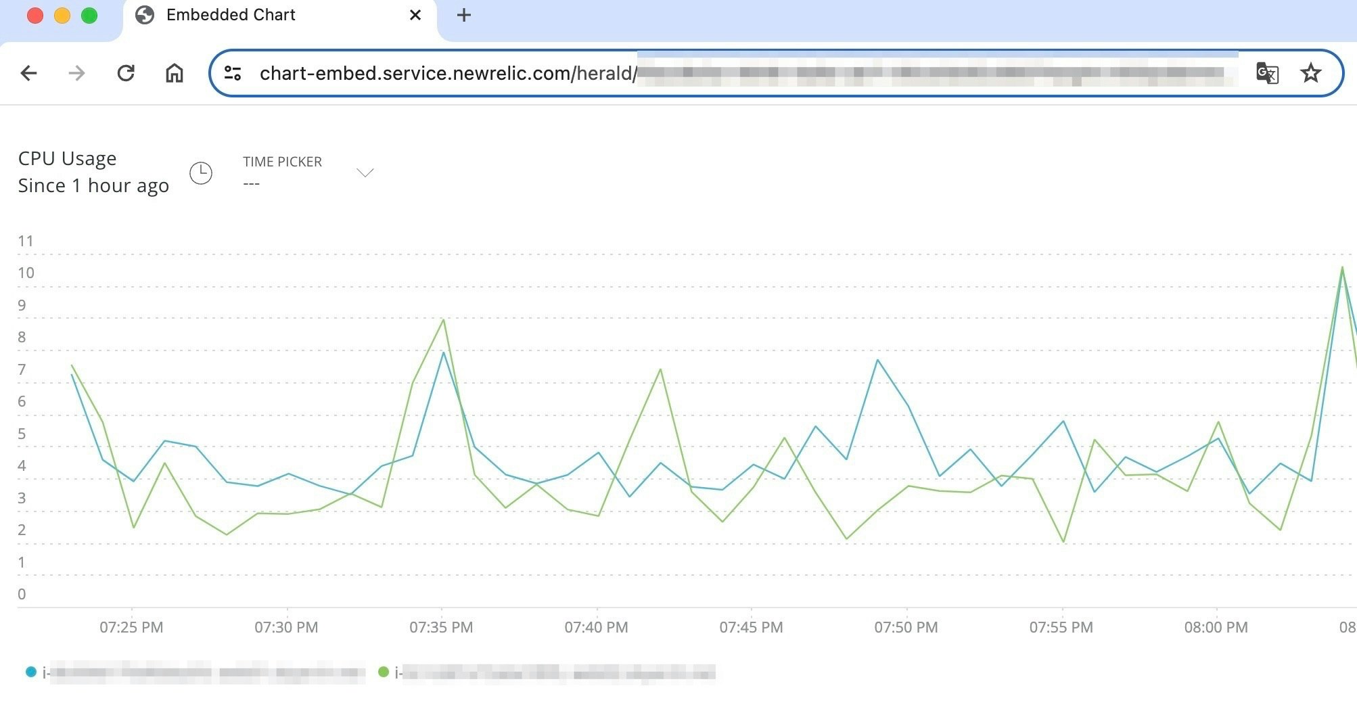Click the y-axis label 11
The image size is (1357, 709).
26,241
